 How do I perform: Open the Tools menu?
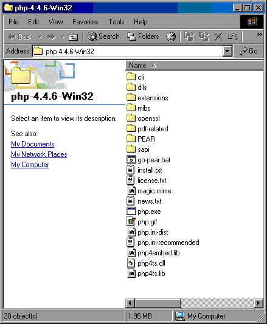(116, 22)
